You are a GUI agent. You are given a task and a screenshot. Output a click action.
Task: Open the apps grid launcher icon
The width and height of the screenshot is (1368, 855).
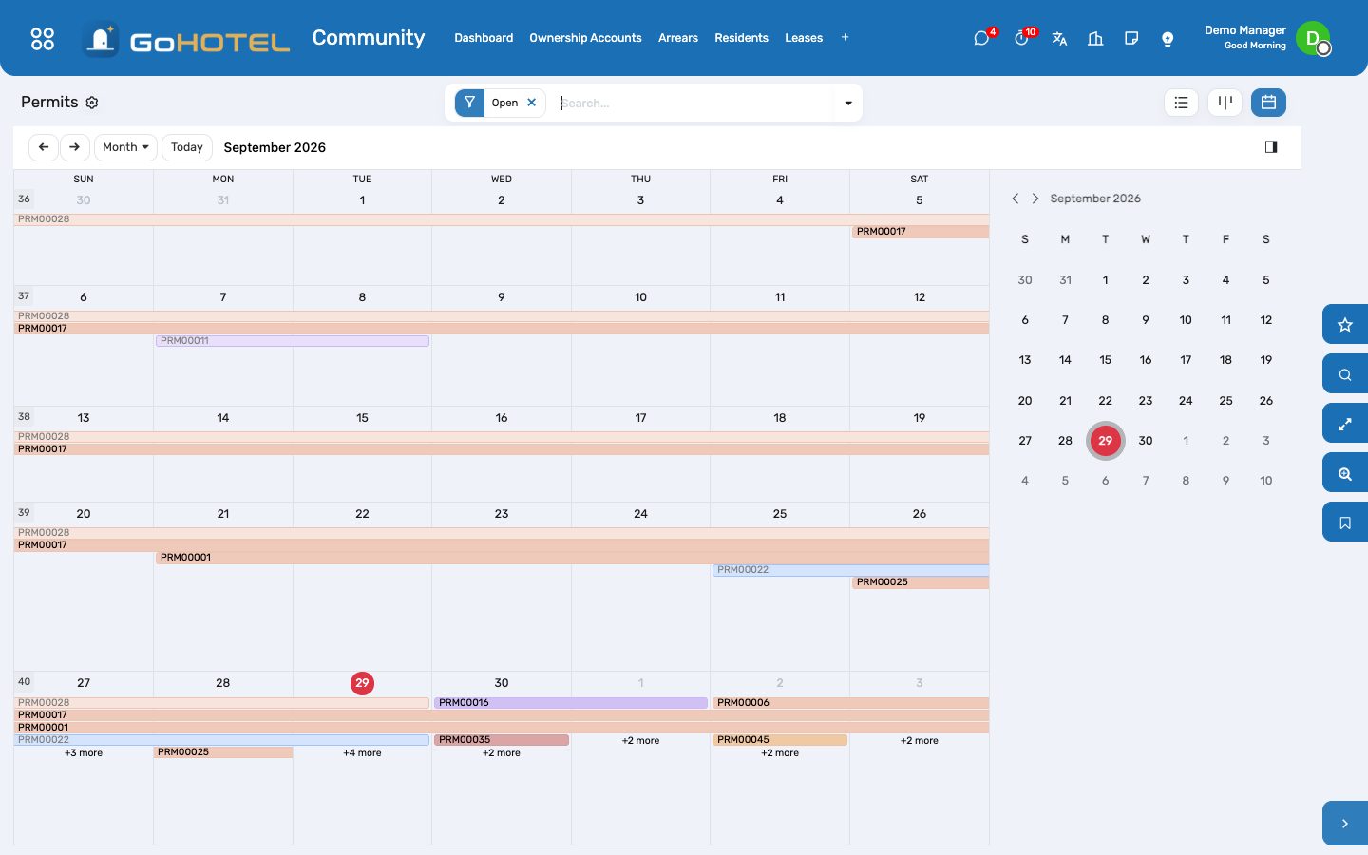tap(43, 38)
